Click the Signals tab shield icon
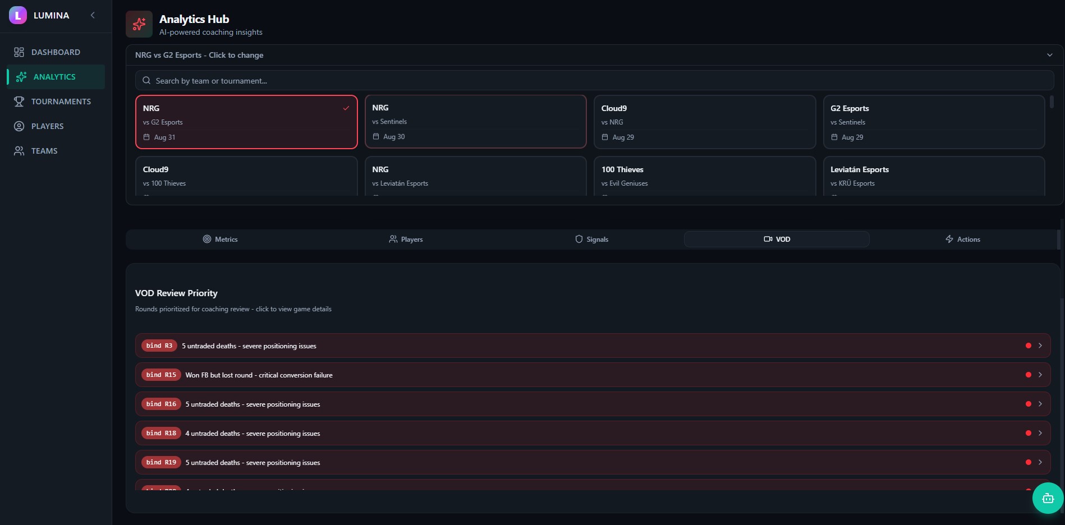Image resolution: width=1065 pixels, height=525 pixels. click(x=579, y=239)
